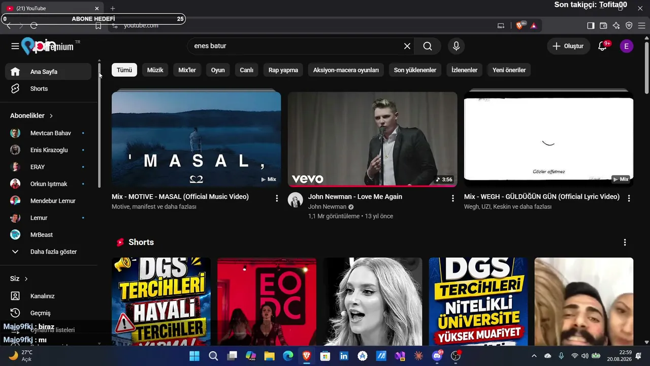The height and width of the screenshot is (366, 650).
Task: Open options for John Newman video
Action: (x=453, y=198)
